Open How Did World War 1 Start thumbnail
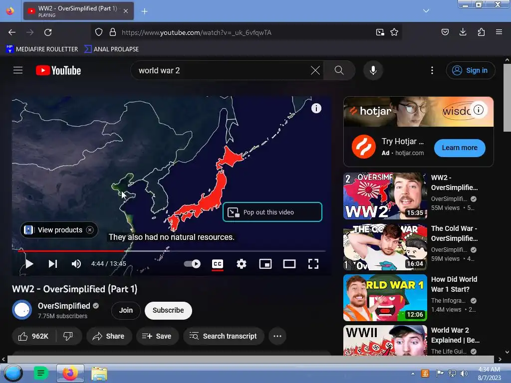This screenshot has width=511, height=383. tap(385, 298)
